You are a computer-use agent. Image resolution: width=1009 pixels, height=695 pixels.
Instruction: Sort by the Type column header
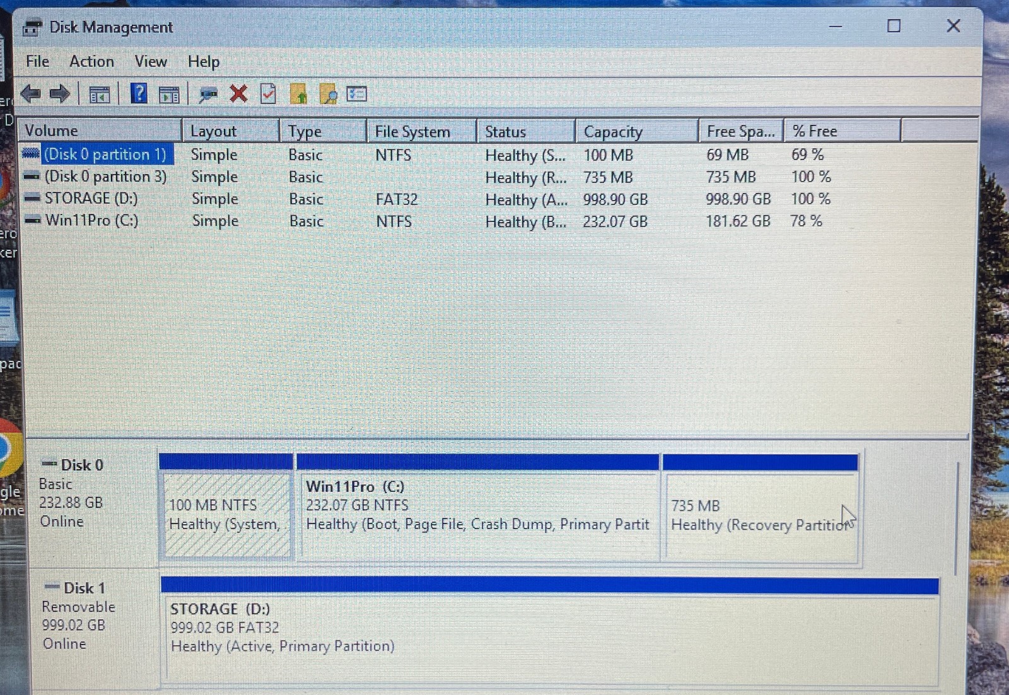pyautogui.click(x=324, y=131)
